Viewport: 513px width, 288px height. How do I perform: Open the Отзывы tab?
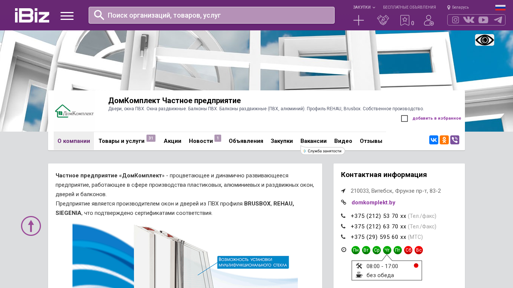tap(371, 141)
